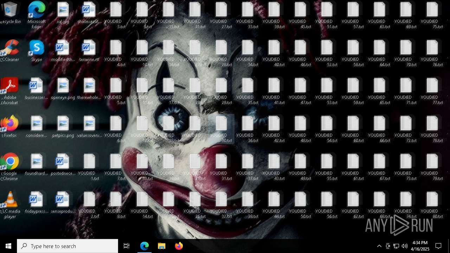Select the YOUDIED 73.txt file

(406, 168)
